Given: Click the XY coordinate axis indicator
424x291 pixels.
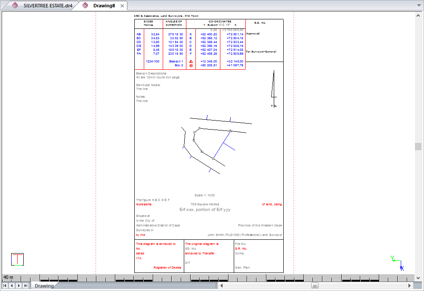Looking at the screenshot, I should pyautogui.click(x=397, y=263).
